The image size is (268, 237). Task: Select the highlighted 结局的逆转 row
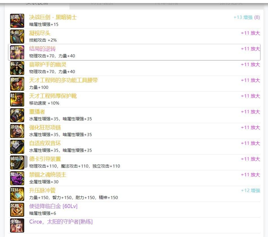[x=134, y=52]
